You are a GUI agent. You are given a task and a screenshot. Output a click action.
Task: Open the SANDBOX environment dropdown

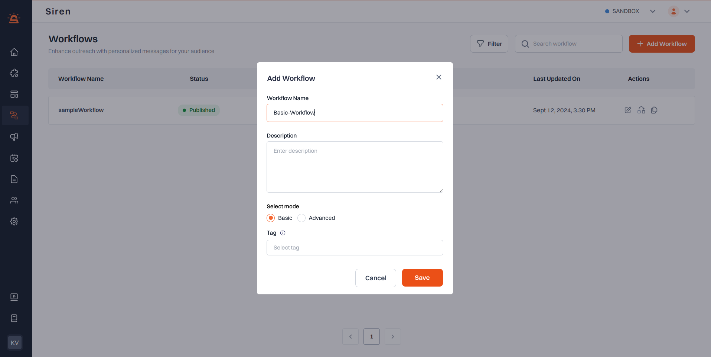(653, 11)
